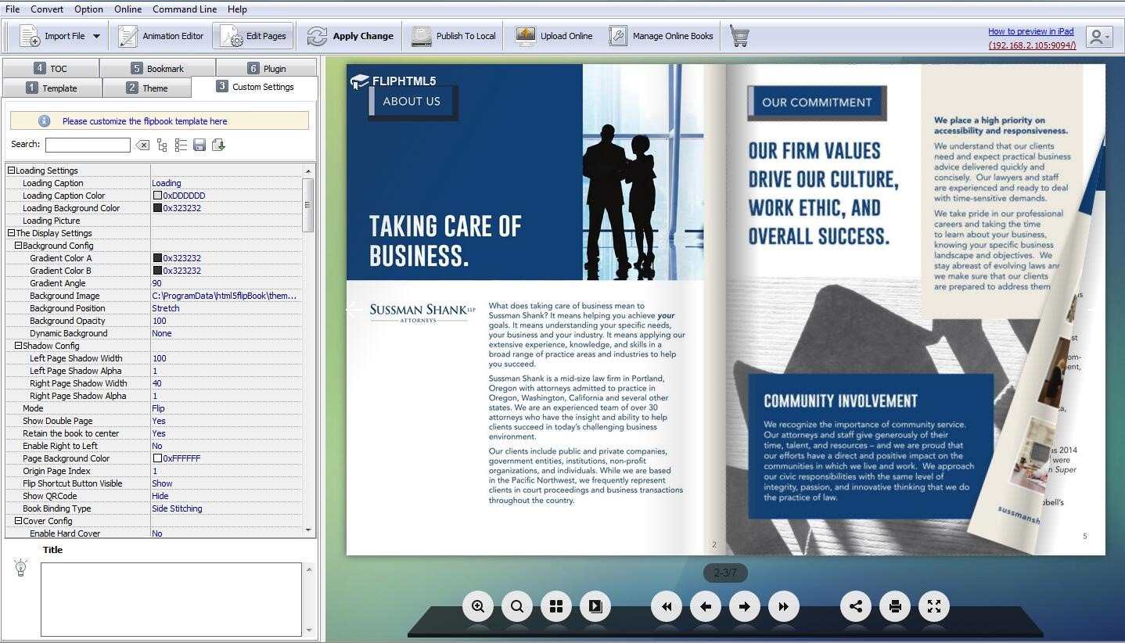Collapse The Display Settings group
The width and height of the screenshot is (1125, 643).
(x=11, y=233)
